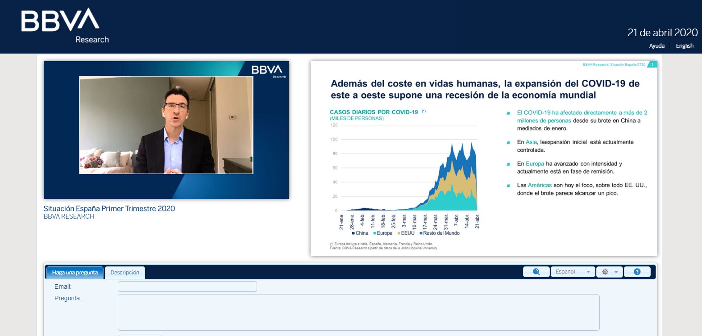Click the 'BBVA RESEARCH' text under the video title
Screen dimensions: 702x336
tap(69, 216)
